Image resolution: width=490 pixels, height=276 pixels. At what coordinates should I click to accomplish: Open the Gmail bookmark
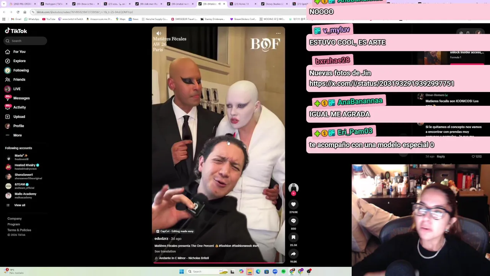click(x=16, y=19)
